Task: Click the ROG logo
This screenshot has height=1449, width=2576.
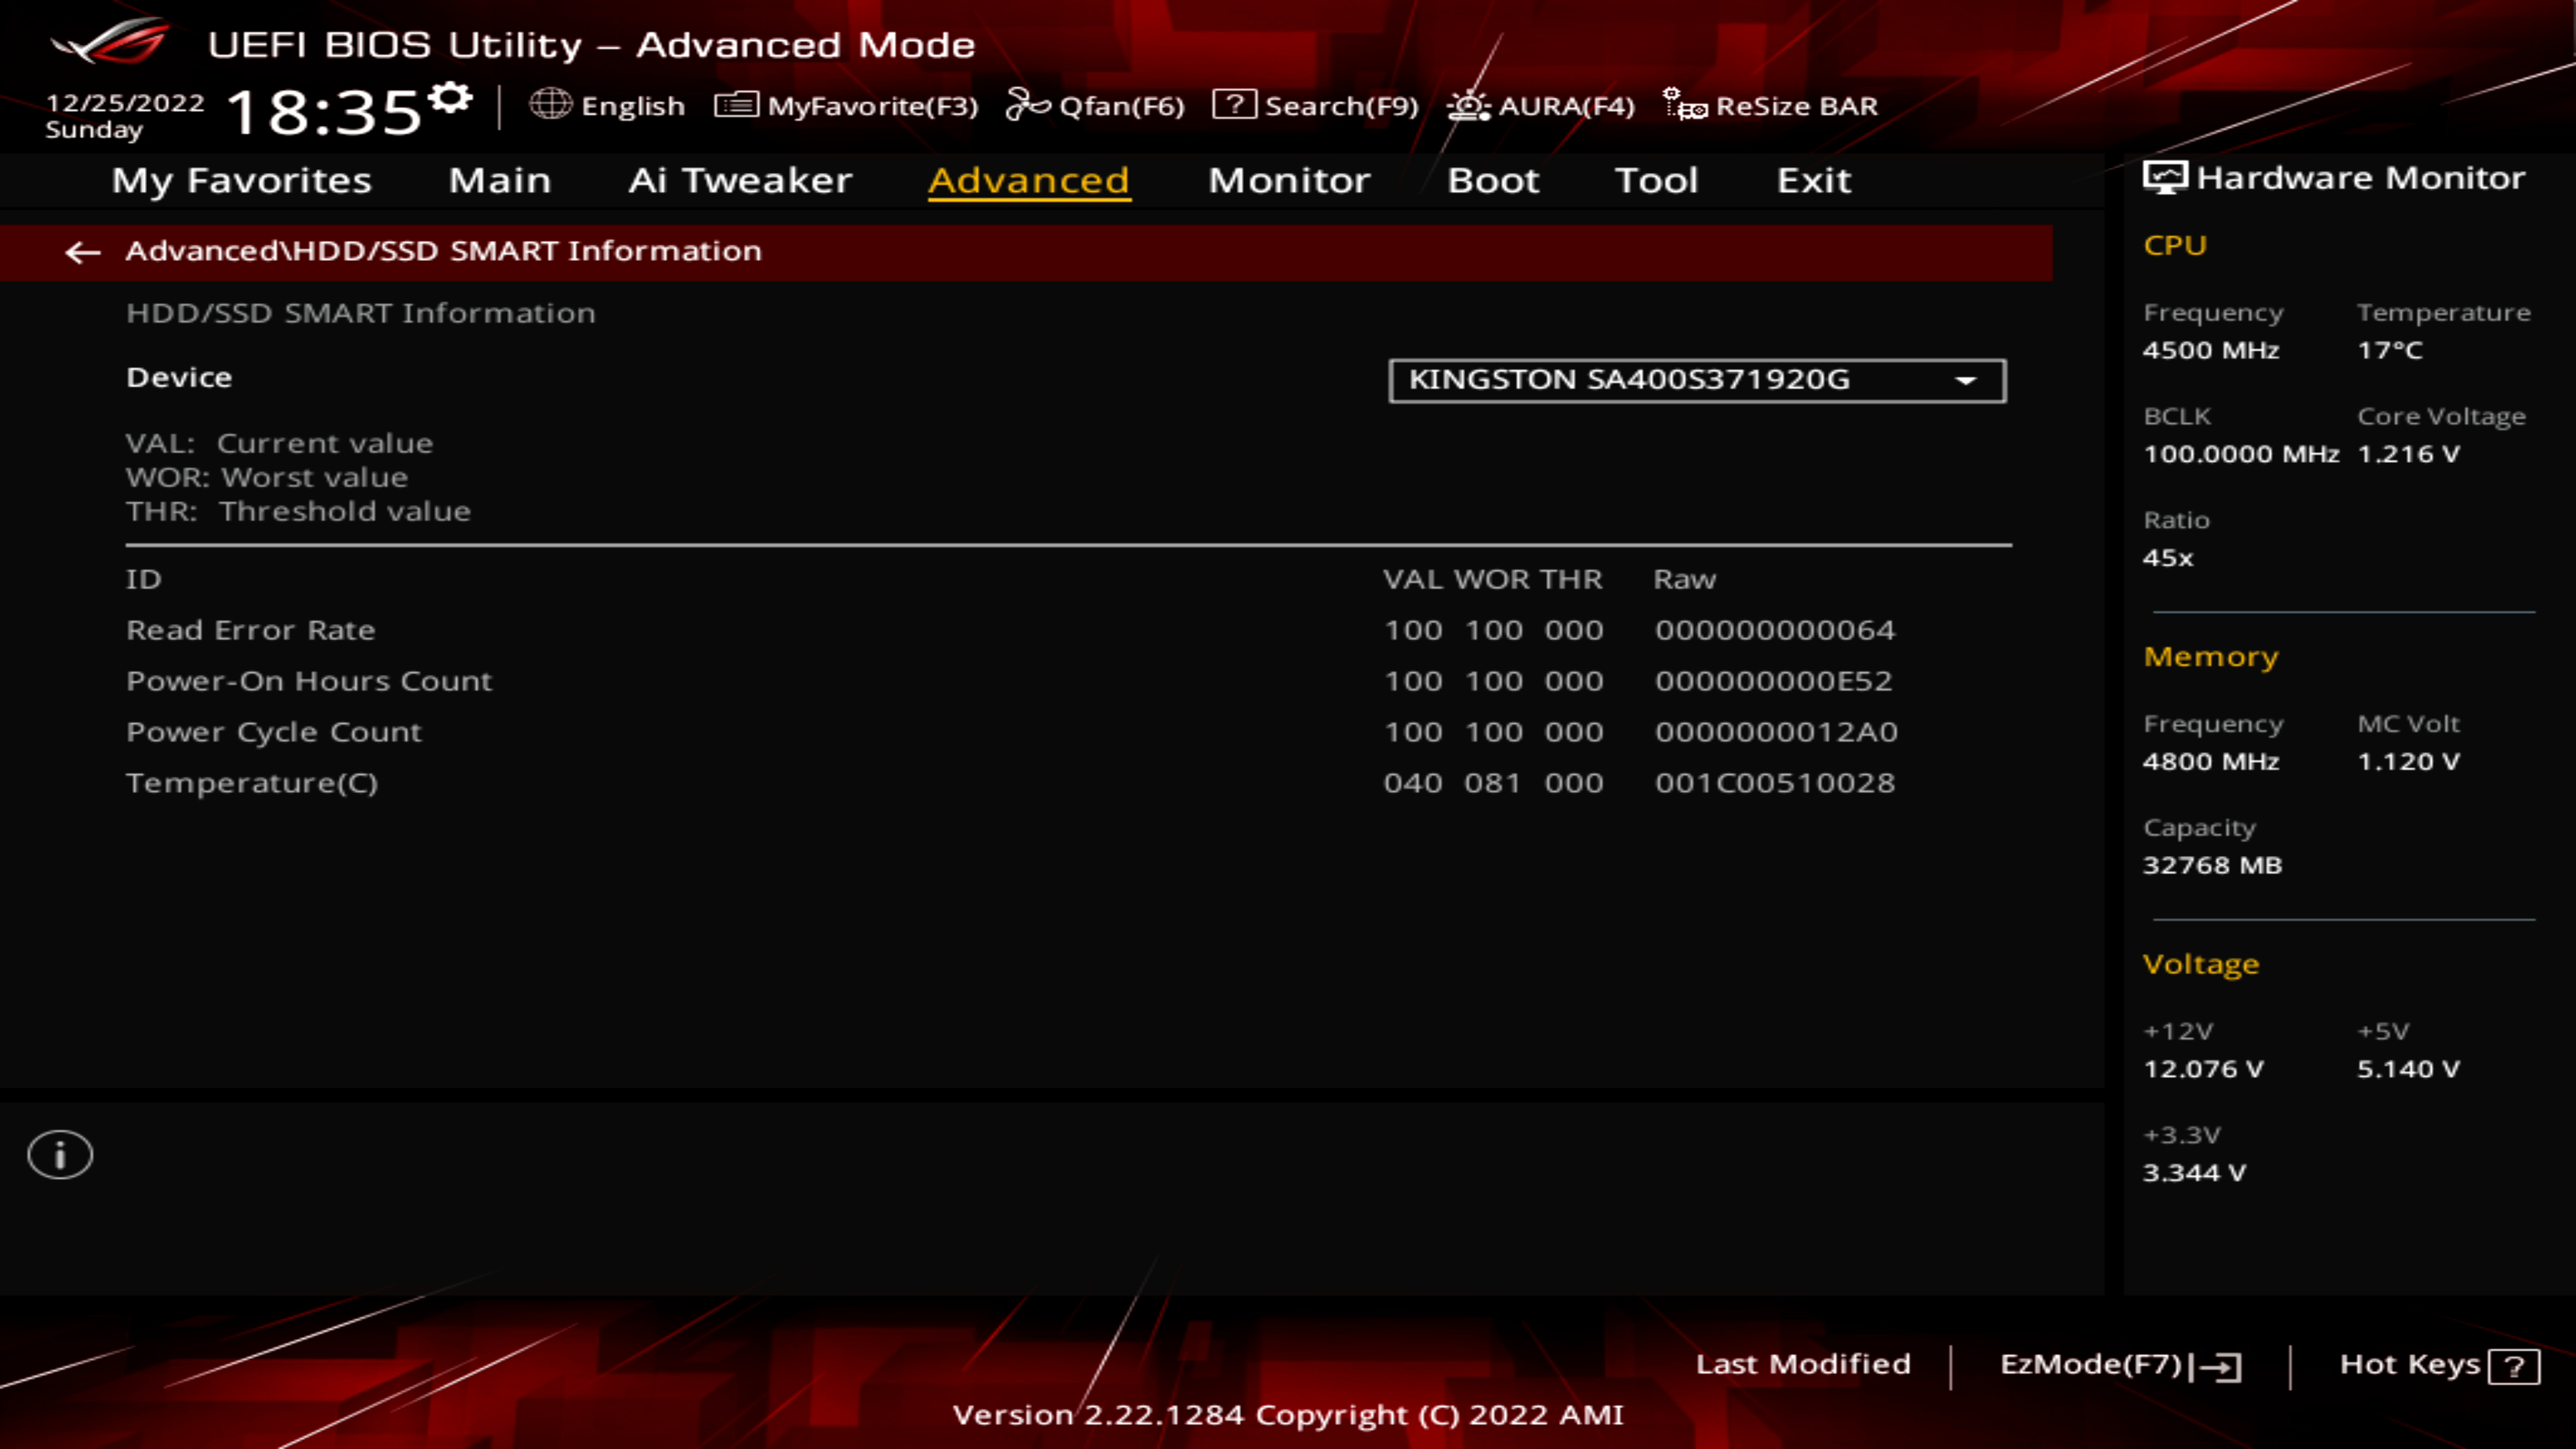Action: [x=110, y=42]
